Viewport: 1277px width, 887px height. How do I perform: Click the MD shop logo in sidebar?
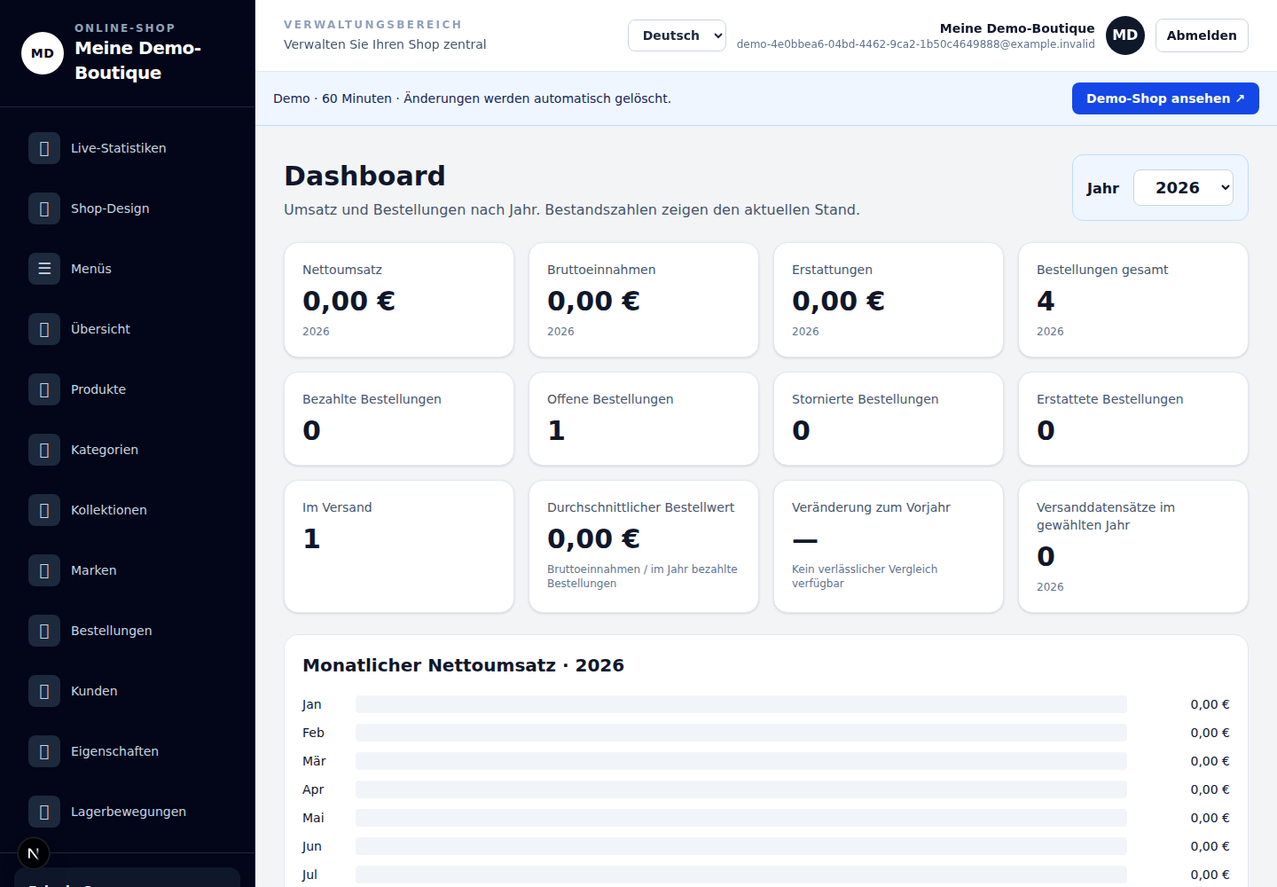(x=43, y=53)
